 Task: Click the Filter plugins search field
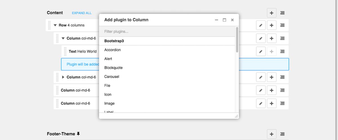click(167, 32)
